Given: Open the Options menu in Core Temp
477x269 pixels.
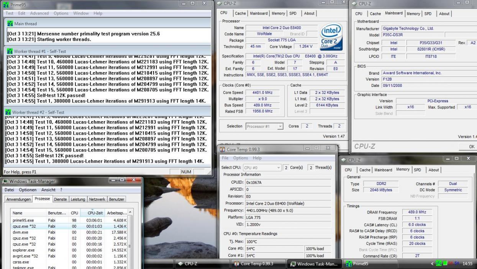Looking at the screenshot, I should [241, 158].
